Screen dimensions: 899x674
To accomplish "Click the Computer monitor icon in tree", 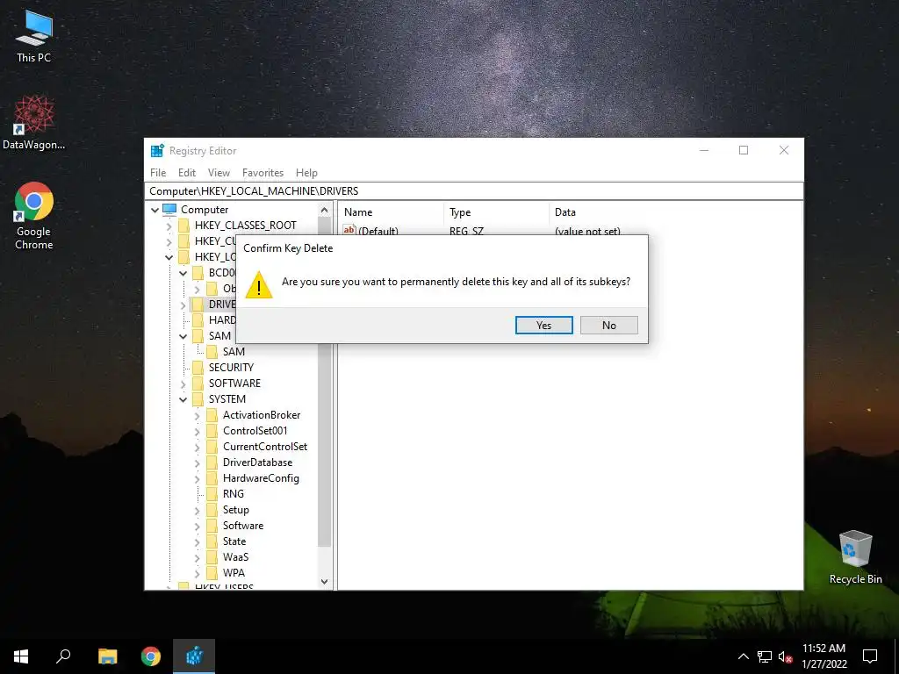I will (x=169, y=209).
